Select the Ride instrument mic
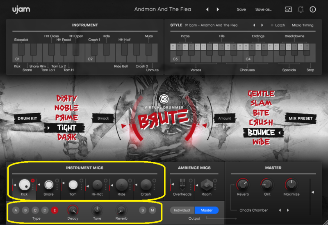Image resolution: width=328 pixels, height=225 pixels. point(121,185)
